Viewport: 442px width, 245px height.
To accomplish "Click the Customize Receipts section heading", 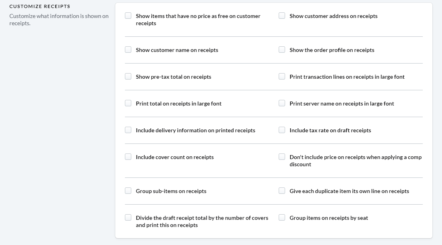I will pyautogui.click(x=40, y=6).
